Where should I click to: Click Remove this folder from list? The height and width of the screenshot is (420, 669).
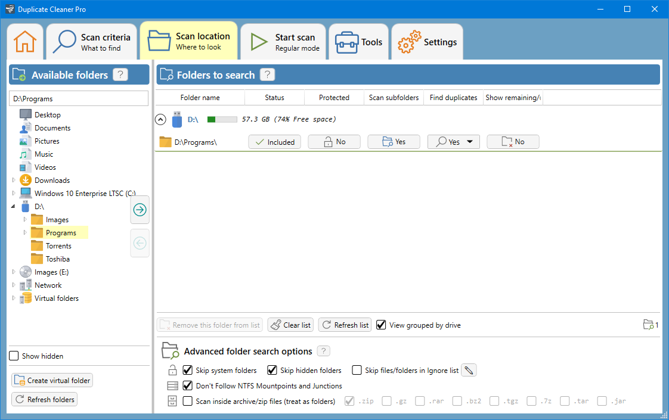click(x=210, y=325)
